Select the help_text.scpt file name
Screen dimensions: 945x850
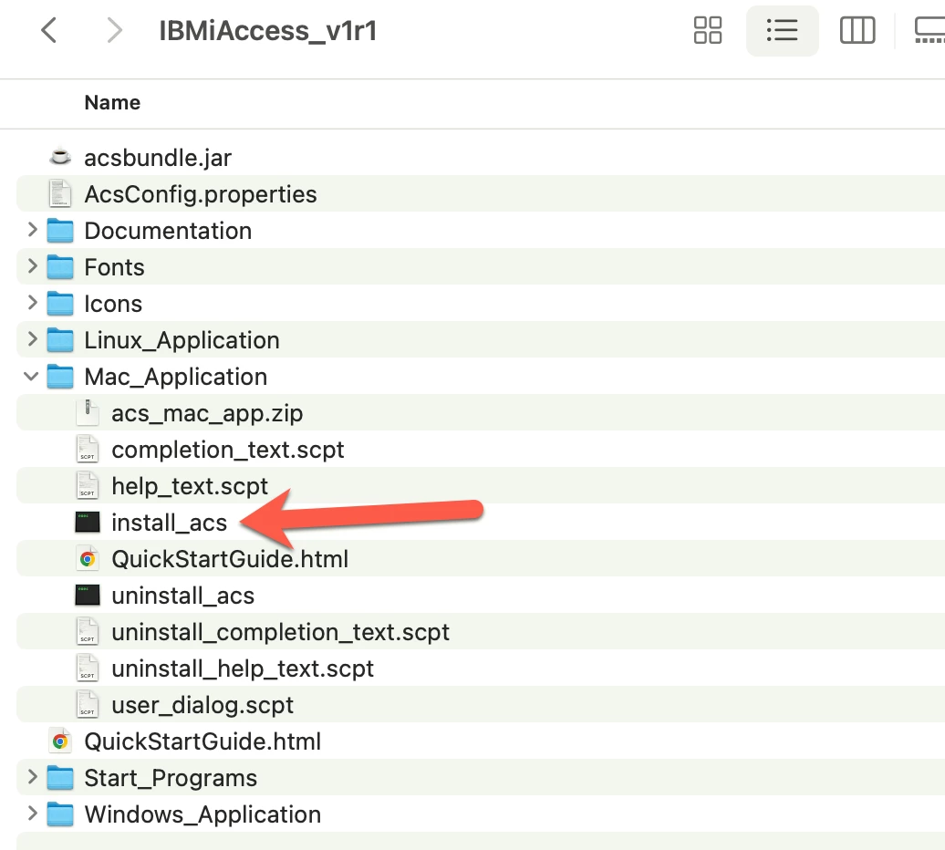(x=190, y=486)
